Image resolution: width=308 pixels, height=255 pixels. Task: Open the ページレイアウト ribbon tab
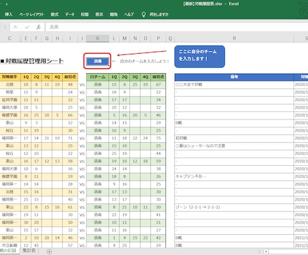[31, 15]
